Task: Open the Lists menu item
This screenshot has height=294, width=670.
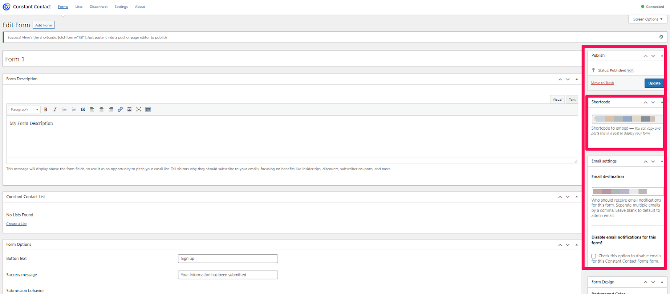Action: click(79, 7)
